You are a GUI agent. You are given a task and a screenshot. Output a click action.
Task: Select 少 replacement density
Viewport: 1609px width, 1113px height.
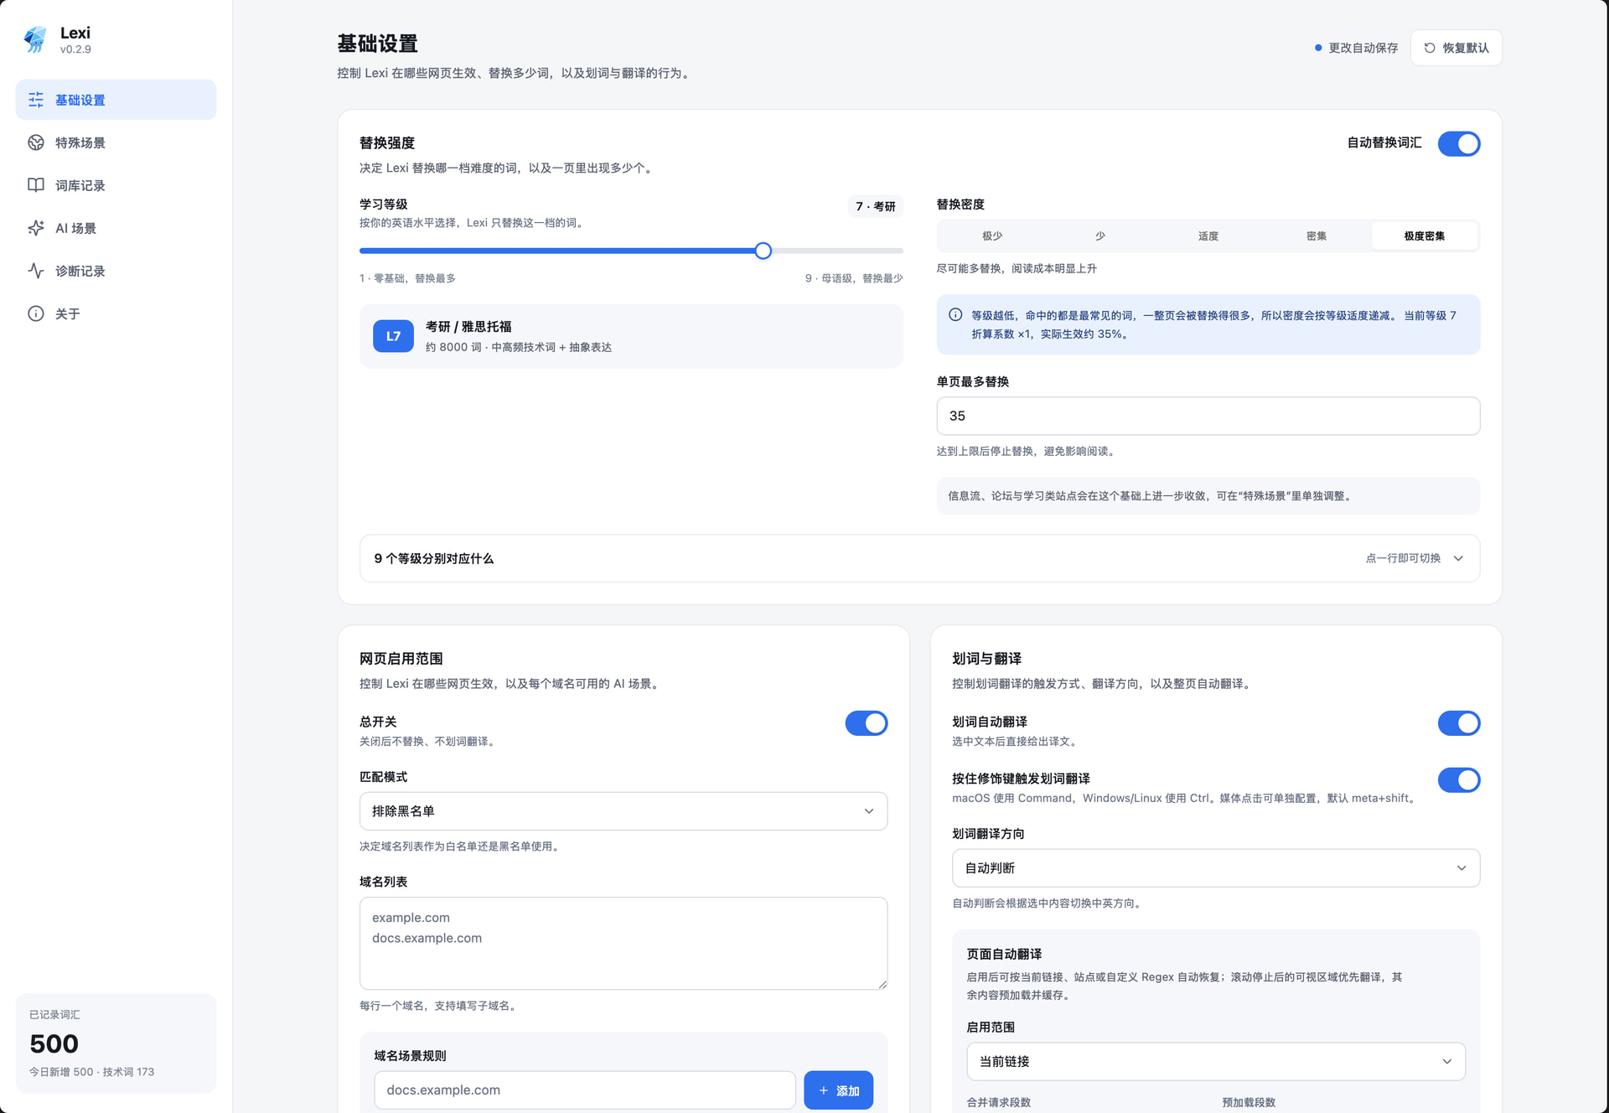[x=1100, y=236]
